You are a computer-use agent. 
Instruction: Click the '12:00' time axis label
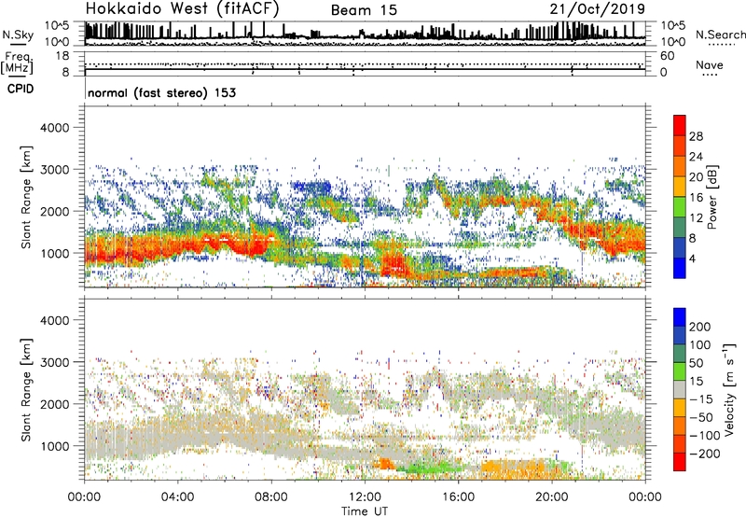[365, 497]
